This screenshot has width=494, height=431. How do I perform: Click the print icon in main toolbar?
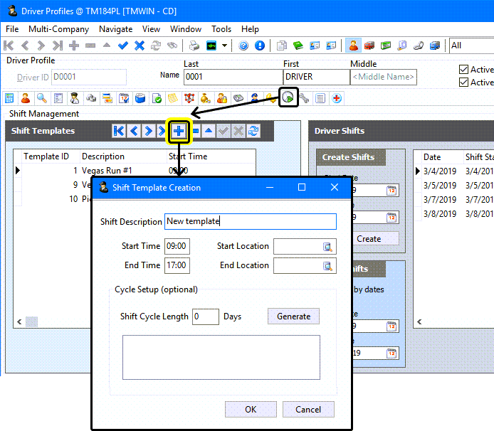(x=194, y=46)
